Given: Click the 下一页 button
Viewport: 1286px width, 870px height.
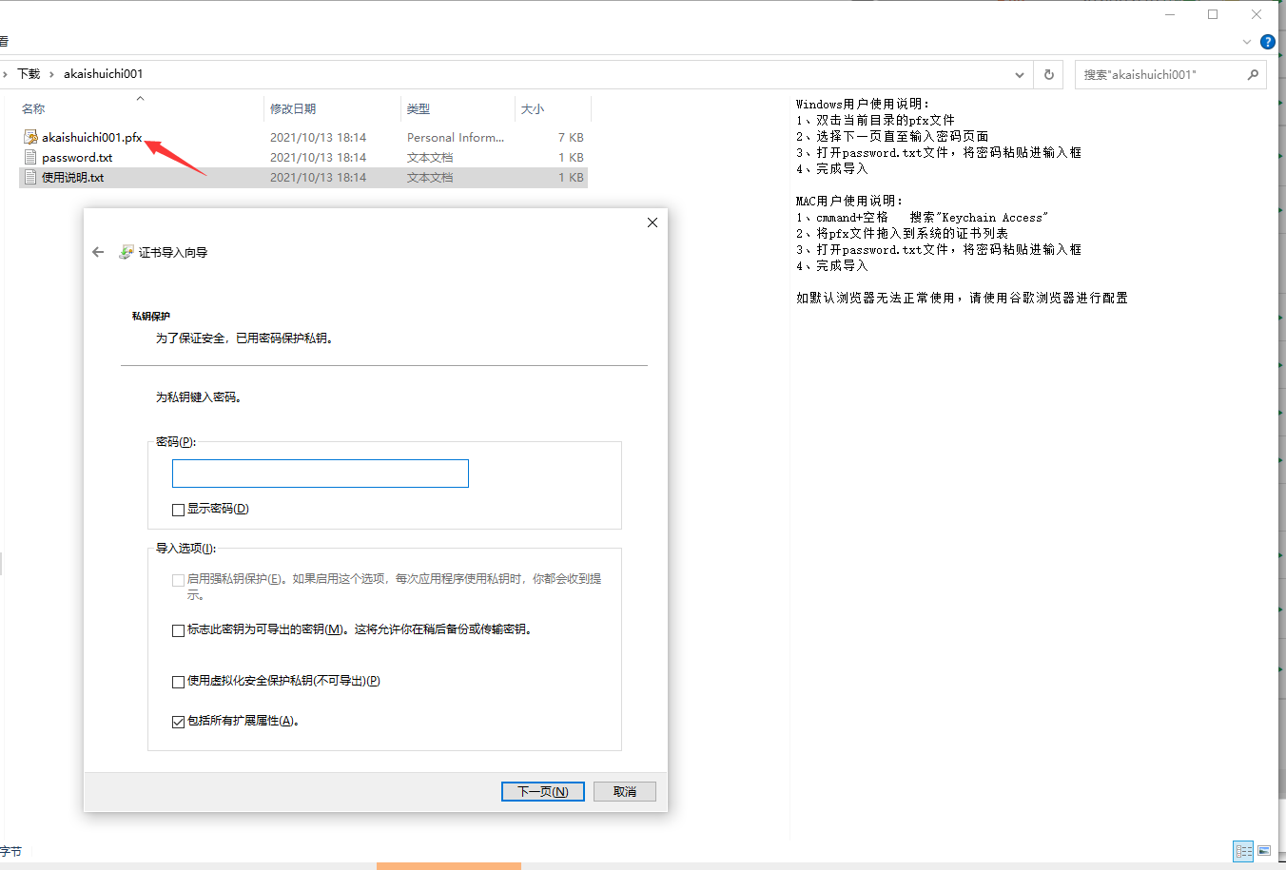Looking at the screenshot, I should click(542, 791).
